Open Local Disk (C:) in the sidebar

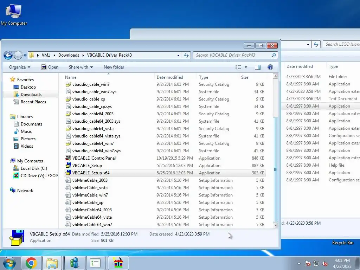33,168
